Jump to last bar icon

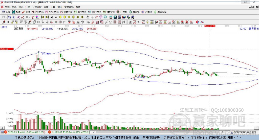[47, 17]
